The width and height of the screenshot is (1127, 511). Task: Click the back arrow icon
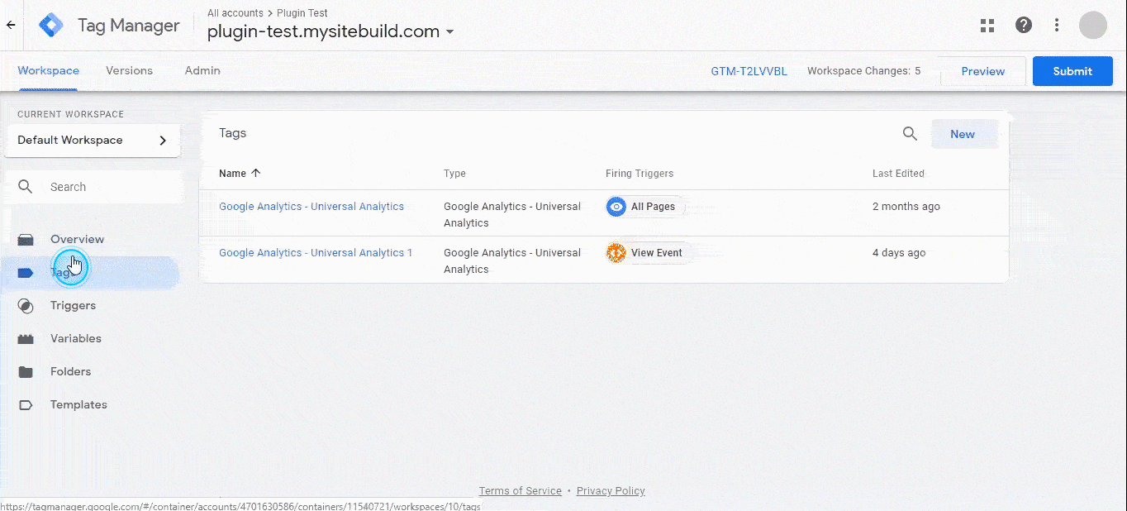point(11,25)
